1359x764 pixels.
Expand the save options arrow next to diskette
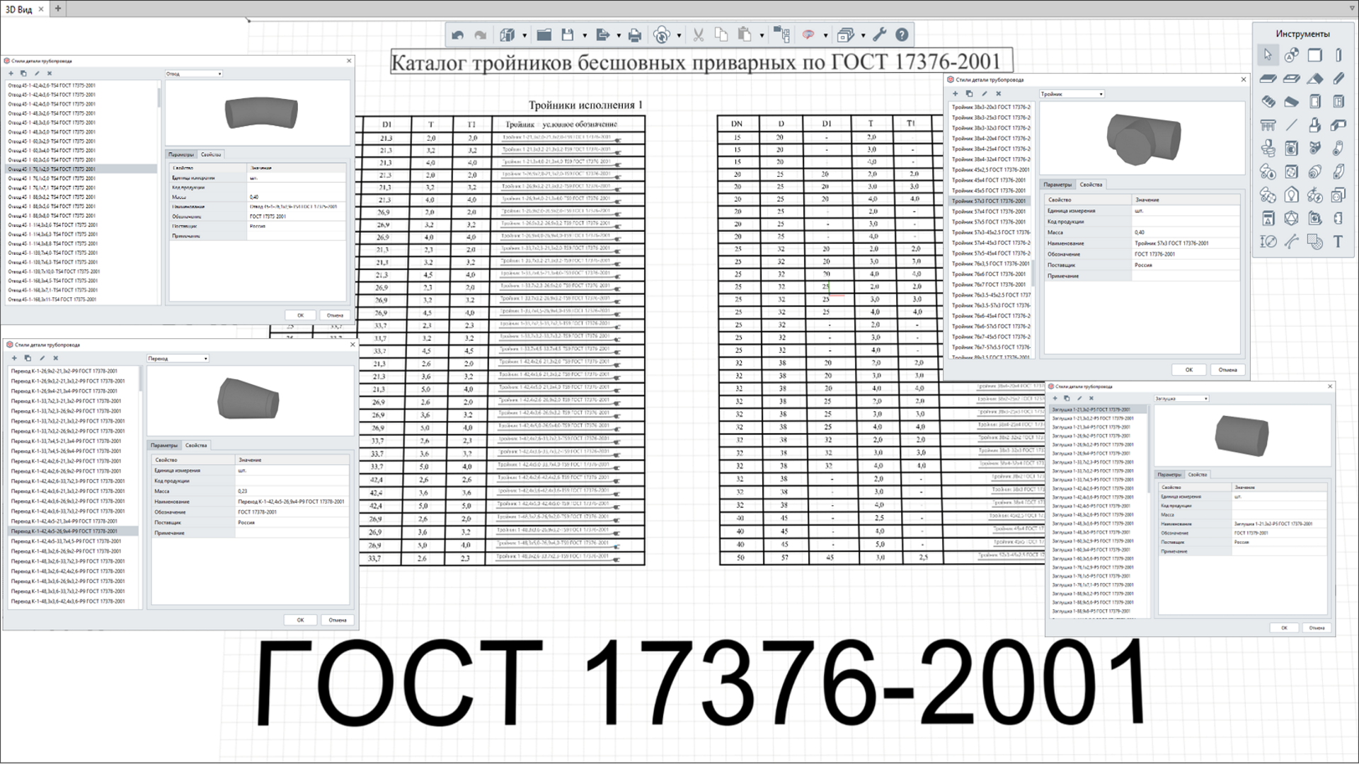click(x=585, y=35)
